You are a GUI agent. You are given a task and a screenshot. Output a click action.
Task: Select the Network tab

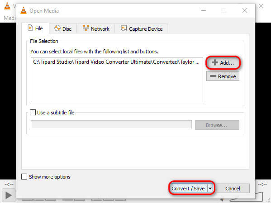(x=96, y=28)
